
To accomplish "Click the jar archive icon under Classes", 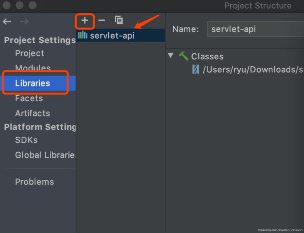I will [196, 69].
